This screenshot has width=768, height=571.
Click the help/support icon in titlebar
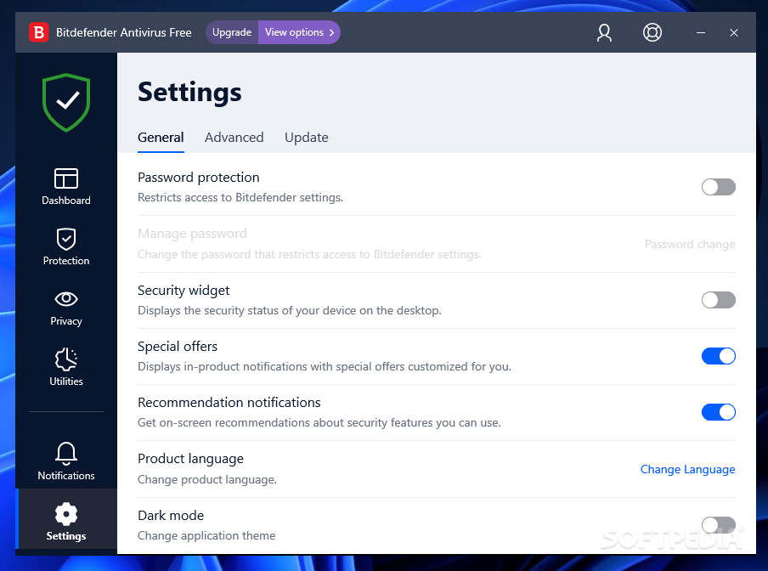(652, 32)
